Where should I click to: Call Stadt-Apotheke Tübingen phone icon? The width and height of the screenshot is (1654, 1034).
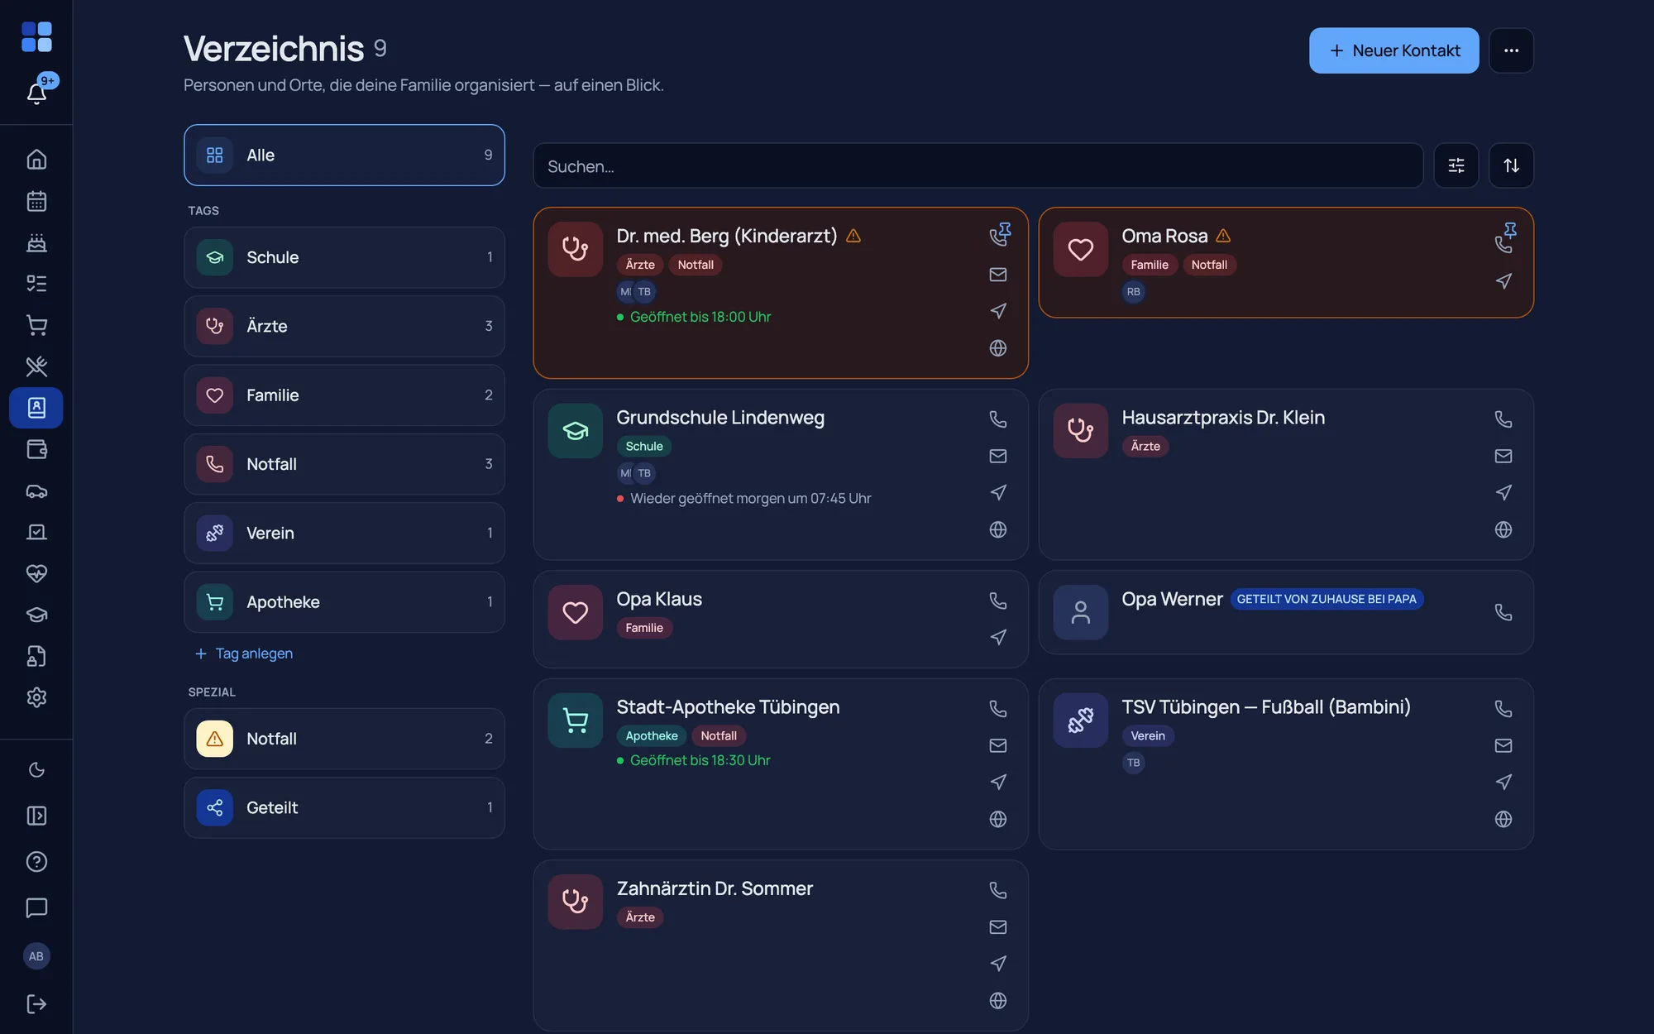(x=998, y=709)
